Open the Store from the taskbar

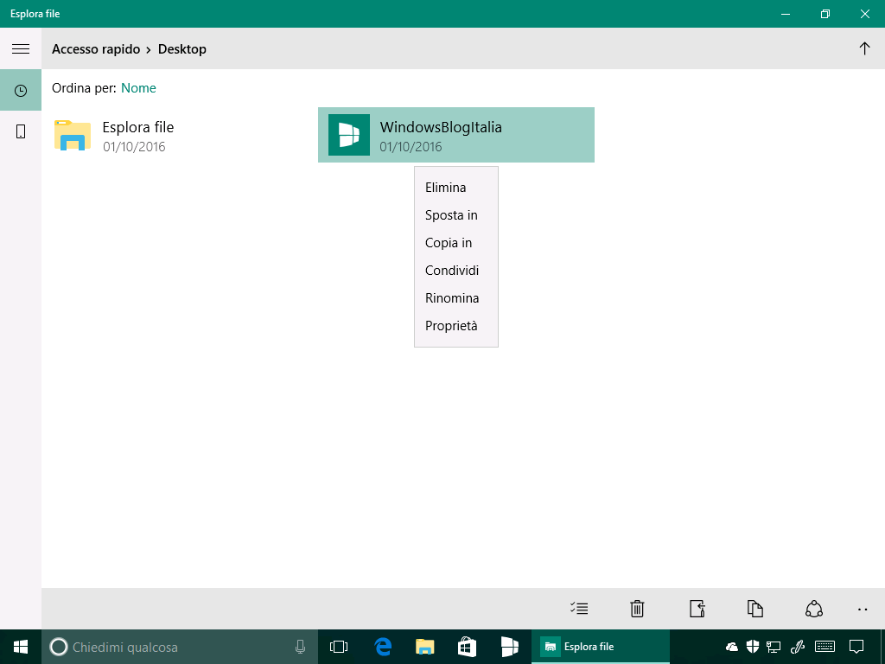click(467, 647)
